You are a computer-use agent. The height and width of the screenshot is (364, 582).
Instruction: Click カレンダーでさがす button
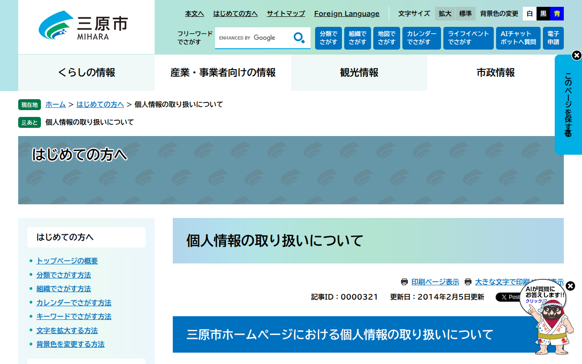pyautogui.click(x=421, y=38)
